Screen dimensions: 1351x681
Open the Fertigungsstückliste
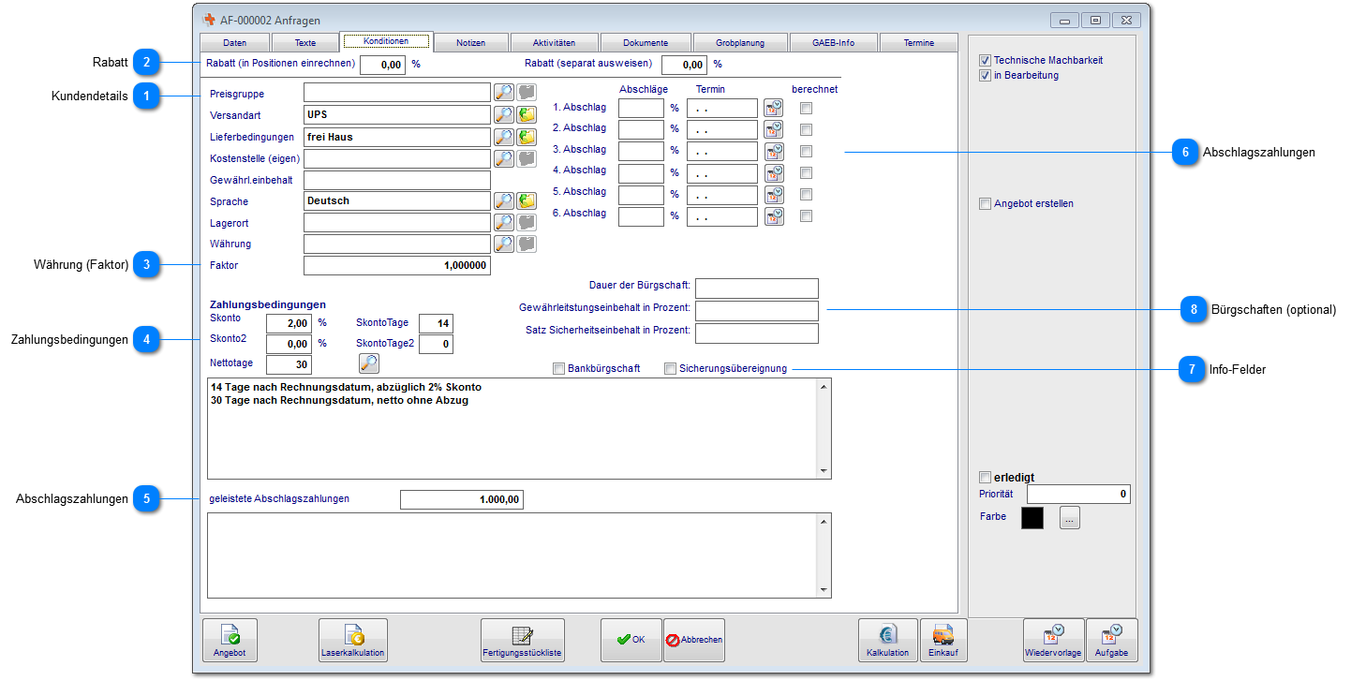[523, 641]
